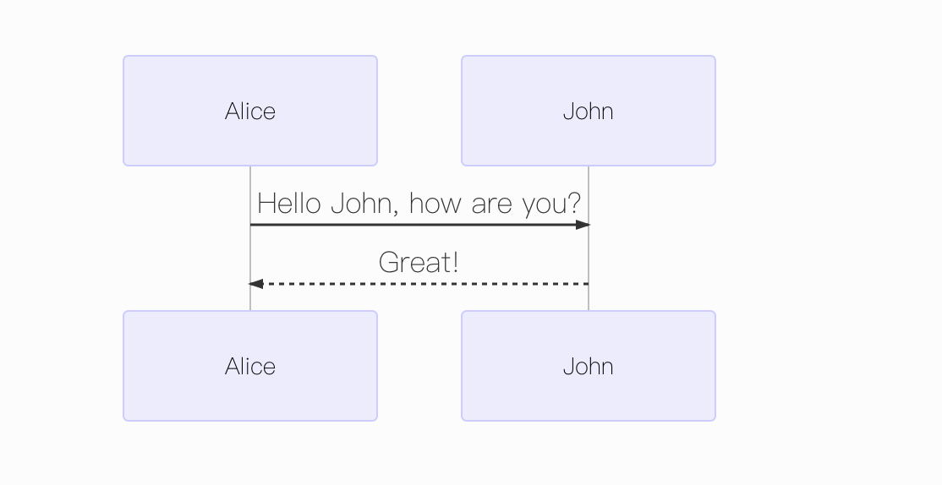Click Alice's lifeline between the two messages
This screenshot has width=942, height=485.
[x=250, y=253]
